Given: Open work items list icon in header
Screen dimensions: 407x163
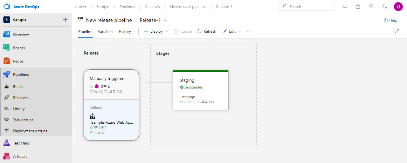Looking at the screenshot, I should pyautogui.click(x=345, y=6).
